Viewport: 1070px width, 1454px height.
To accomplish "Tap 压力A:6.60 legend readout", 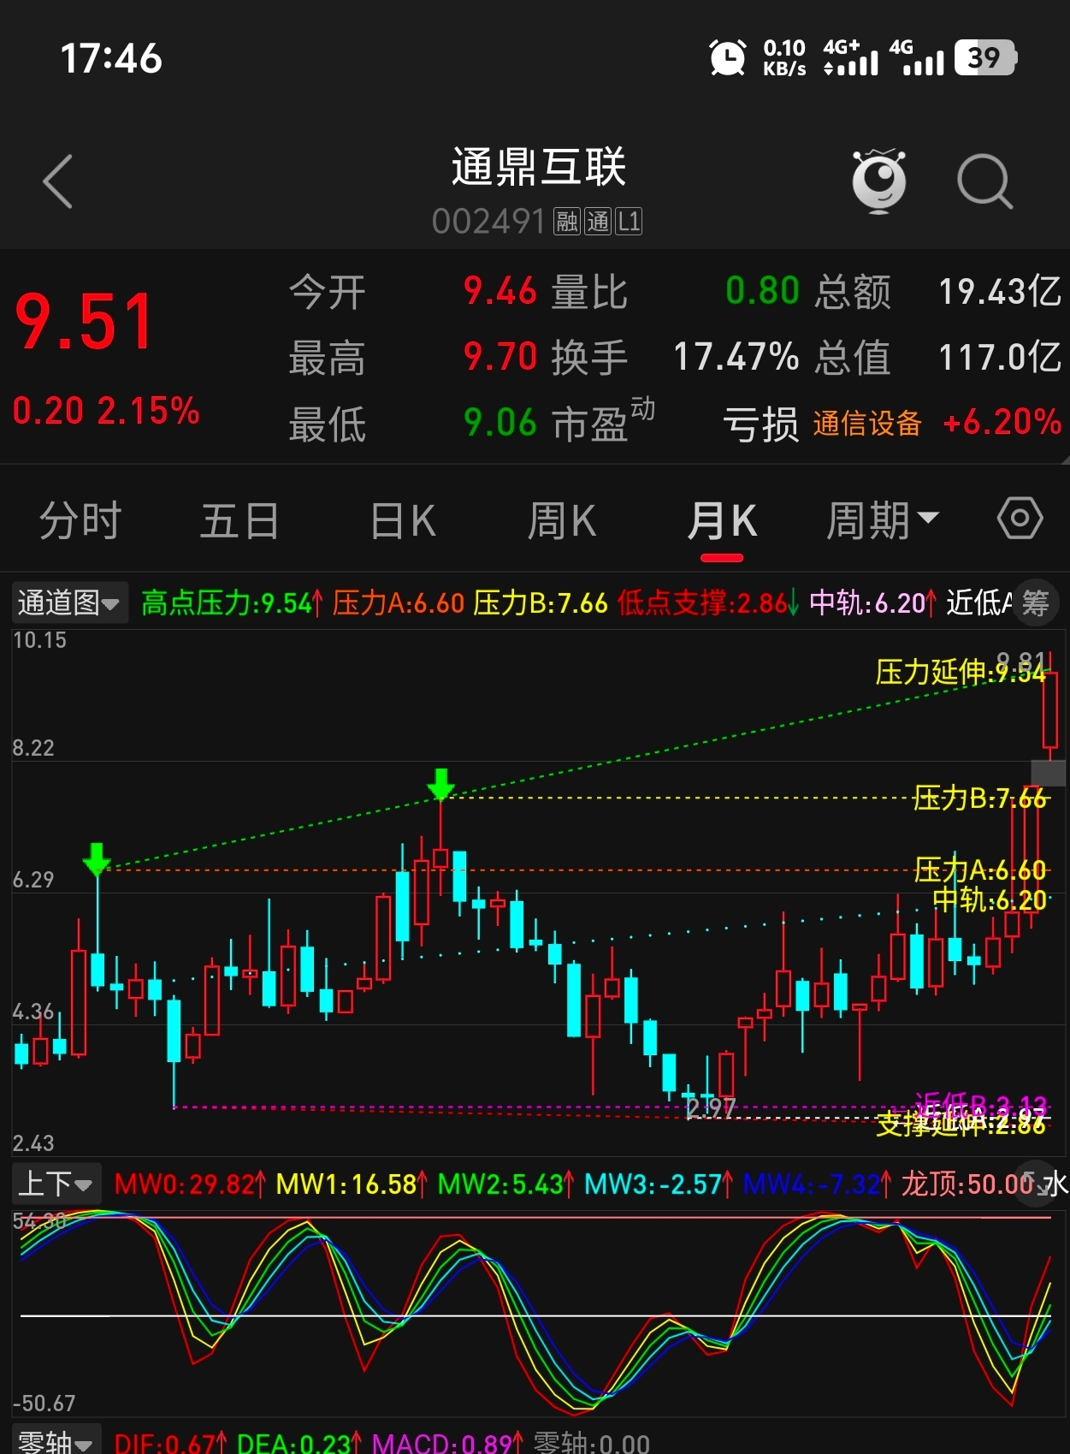I will [x=399, y=602].
